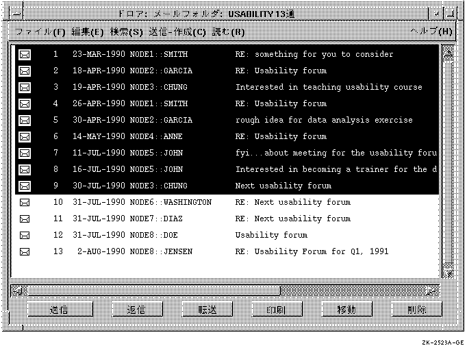Open the window menu button in title bar
467x348 pixels.
pos(17,13)
